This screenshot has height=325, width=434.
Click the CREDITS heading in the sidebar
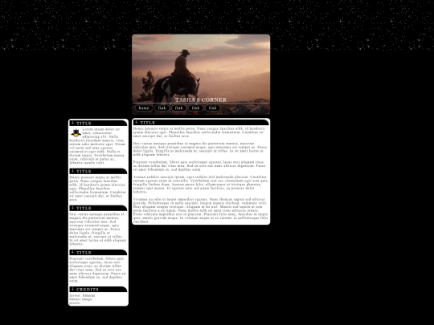point(88,290)
